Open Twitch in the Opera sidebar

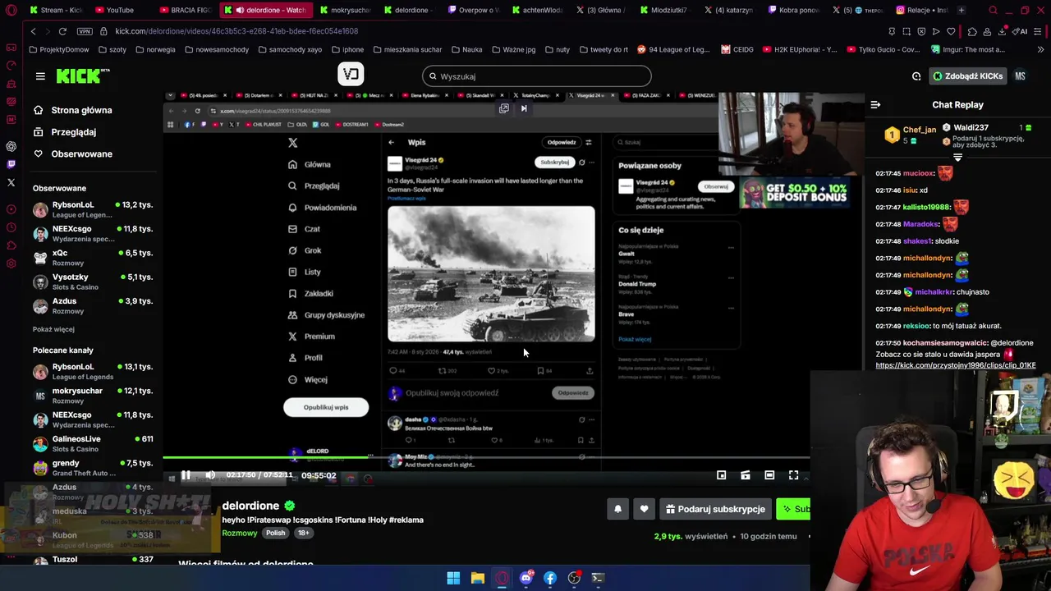11,164
